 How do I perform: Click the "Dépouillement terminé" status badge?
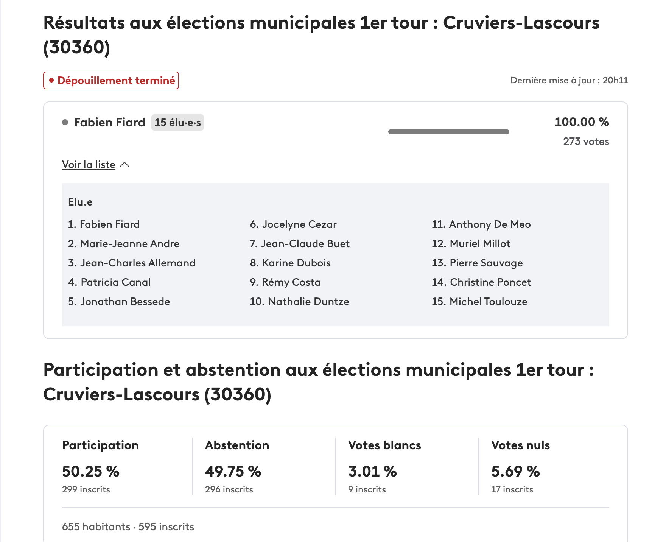point(111,81)
